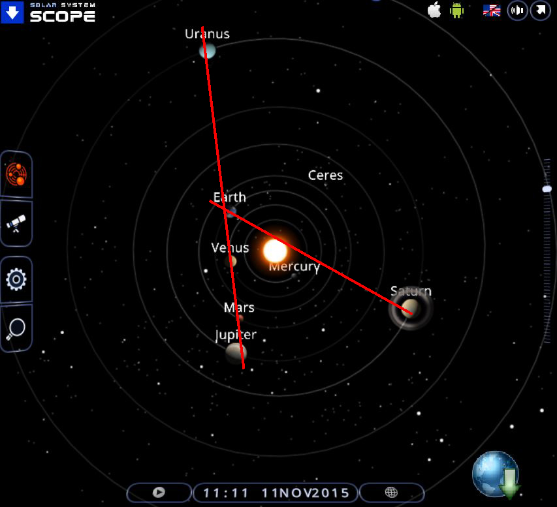The height and width of the screenshot is (507, 557).
Task: Open the settings gear panel
Action: [x=16, y=279]
